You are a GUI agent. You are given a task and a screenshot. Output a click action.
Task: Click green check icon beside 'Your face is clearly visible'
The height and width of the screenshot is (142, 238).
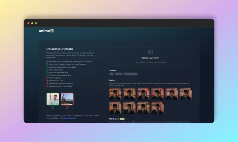coord(47,64)
